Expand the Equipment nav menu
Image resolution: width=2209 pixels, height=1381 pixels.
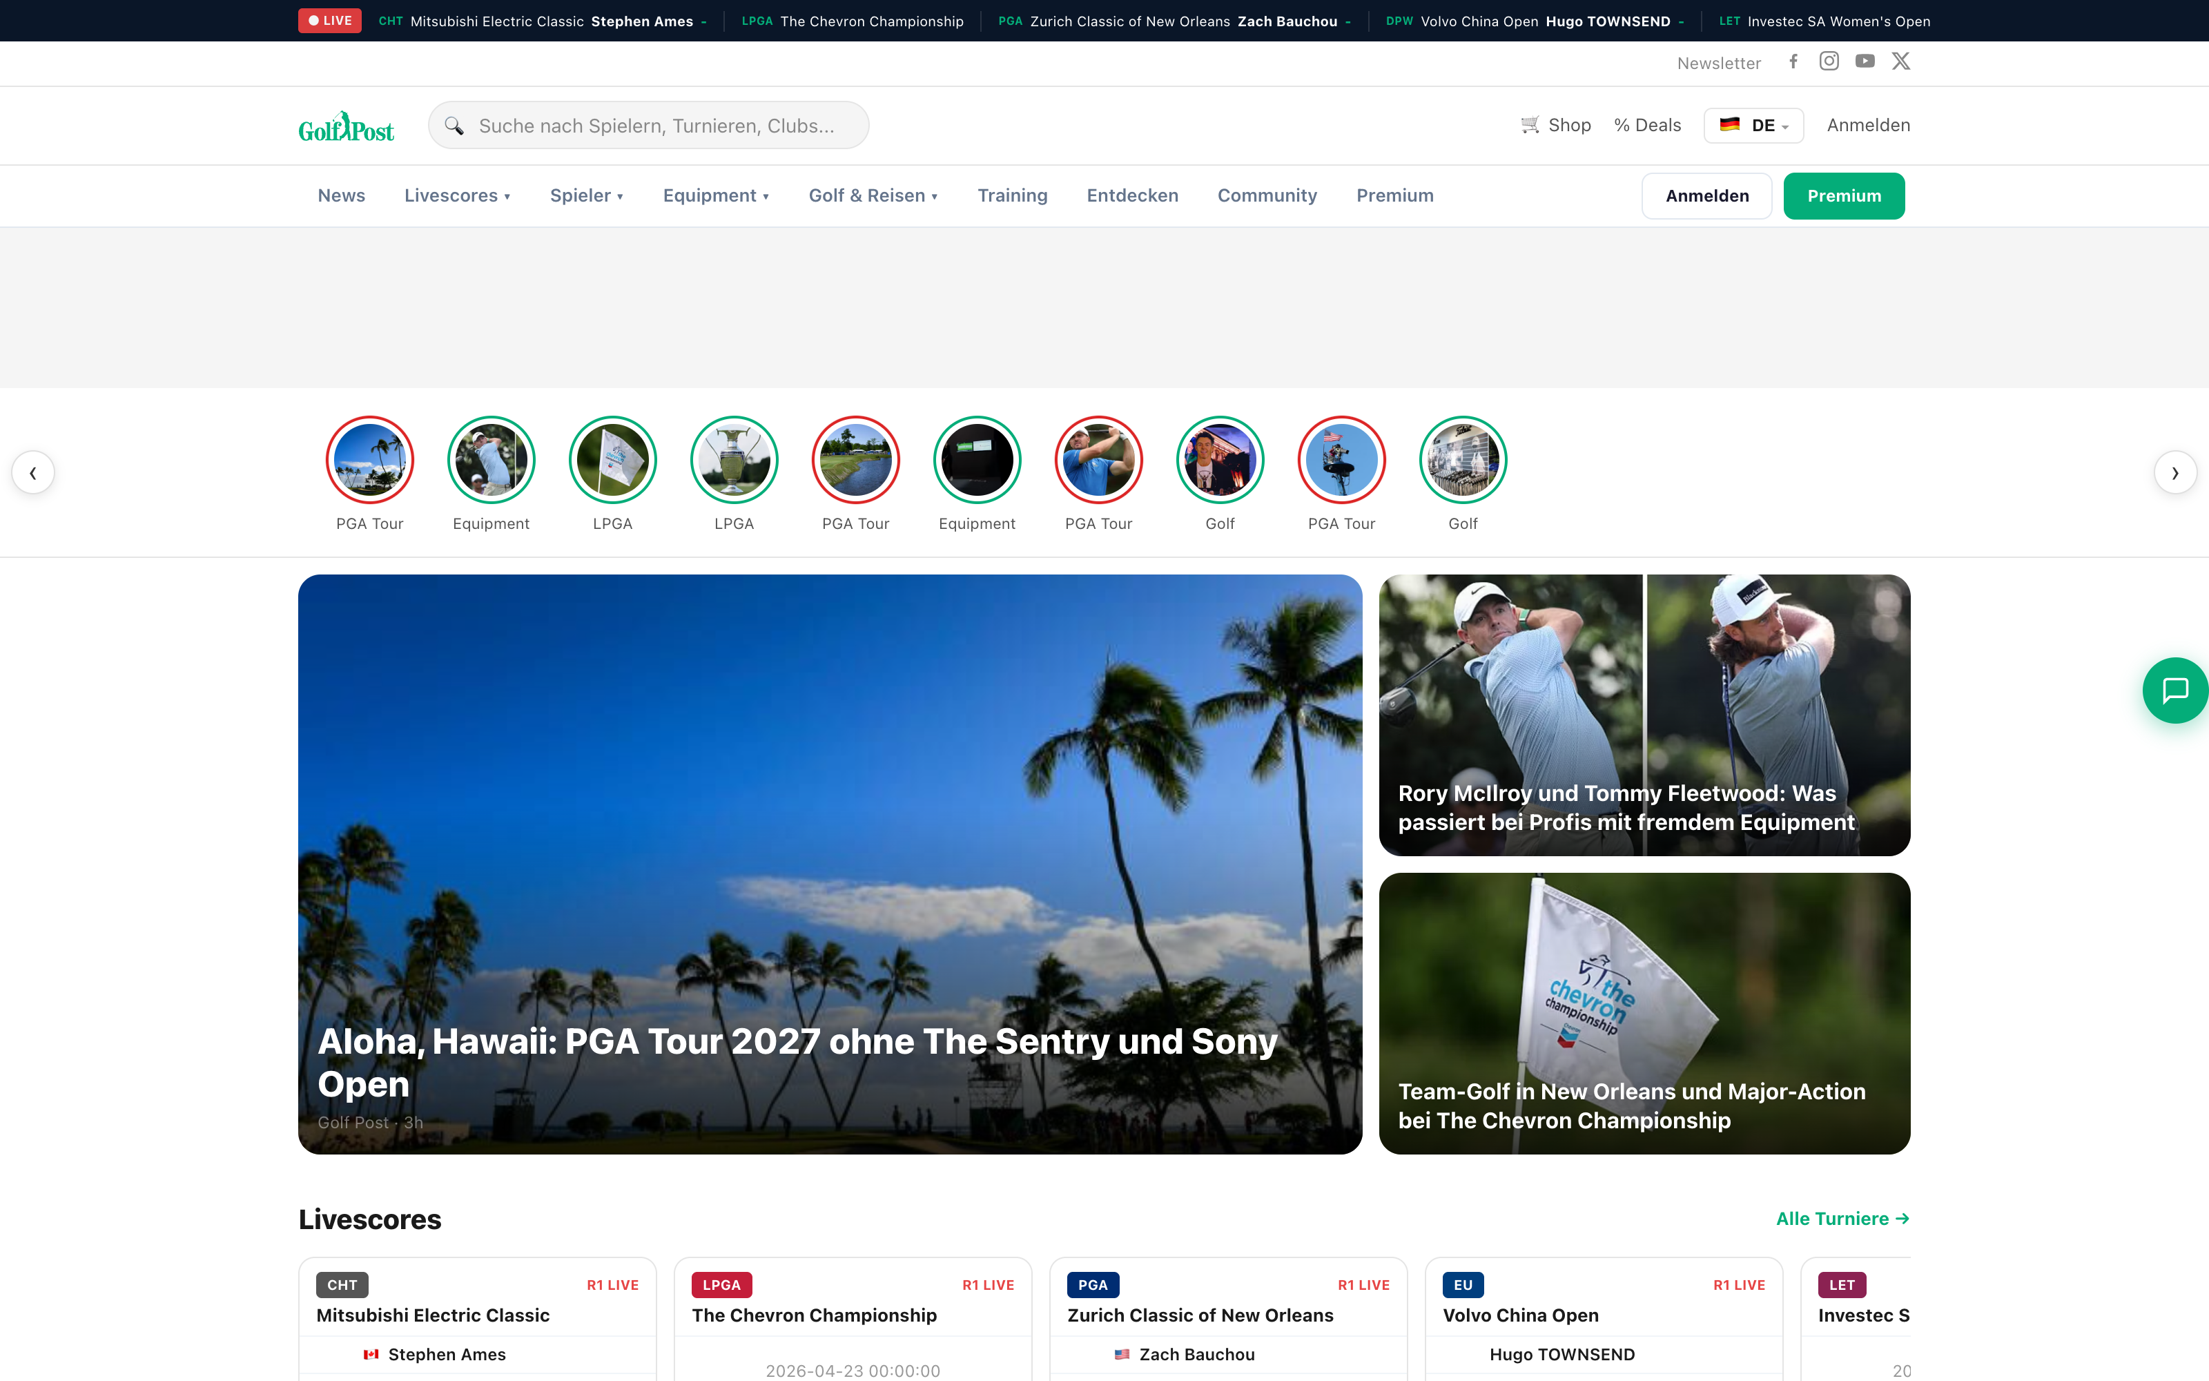point(717,195)
